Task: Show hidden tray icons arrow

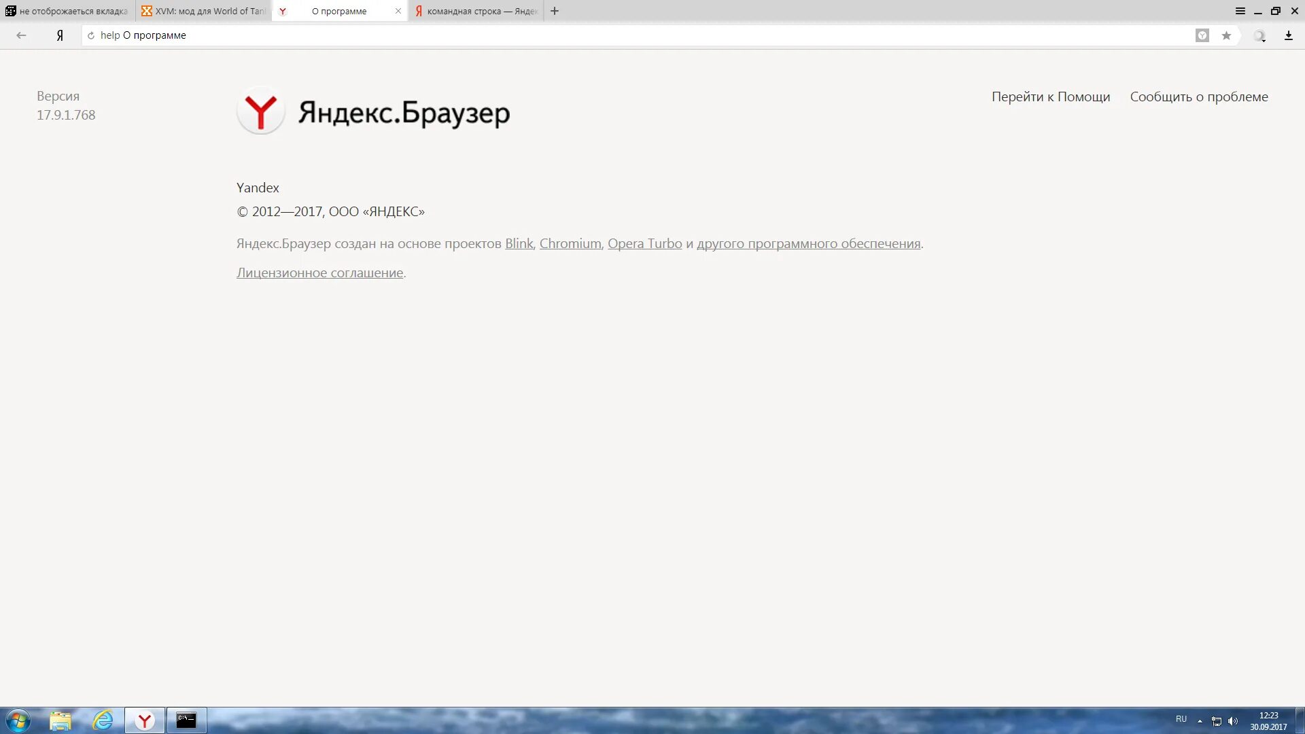Action: (x=1200, y=721)
